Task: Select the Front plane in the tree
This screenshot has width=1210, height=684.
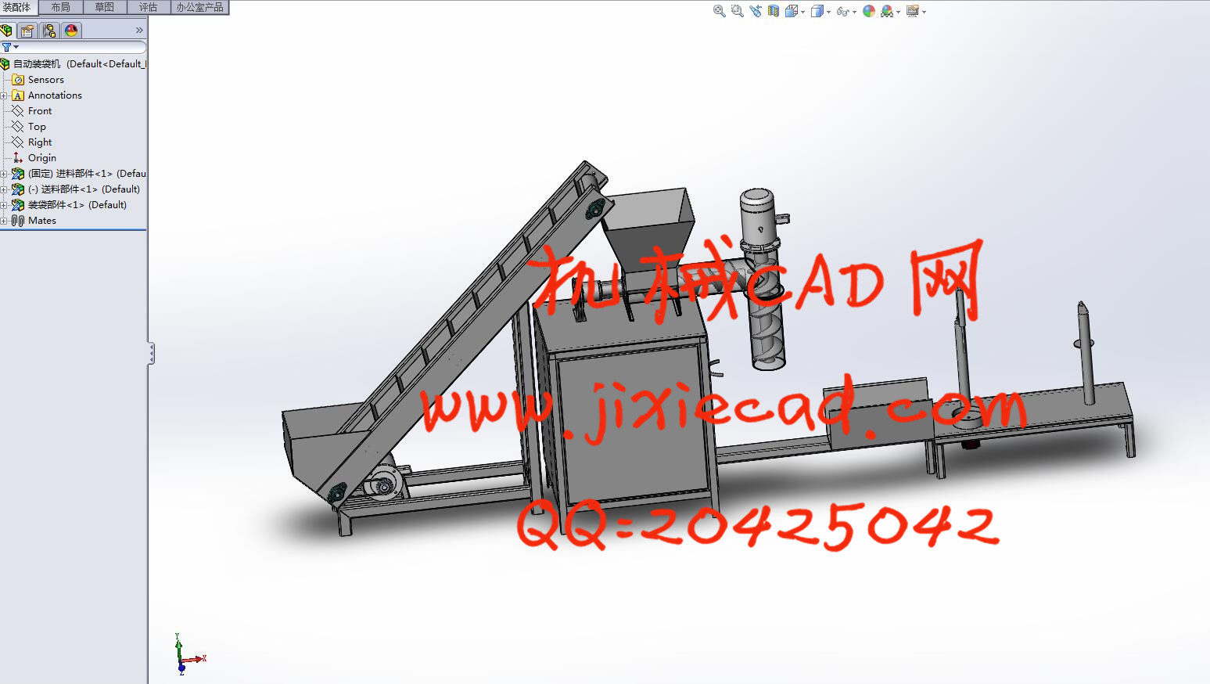Action: coord(39,111)
